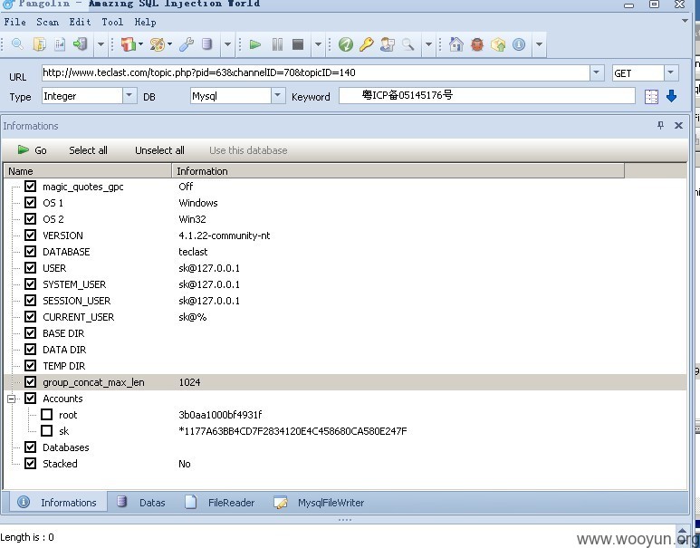Click the Name column header
Viewport: 700px width, 548px height.
tap(88, 171)
